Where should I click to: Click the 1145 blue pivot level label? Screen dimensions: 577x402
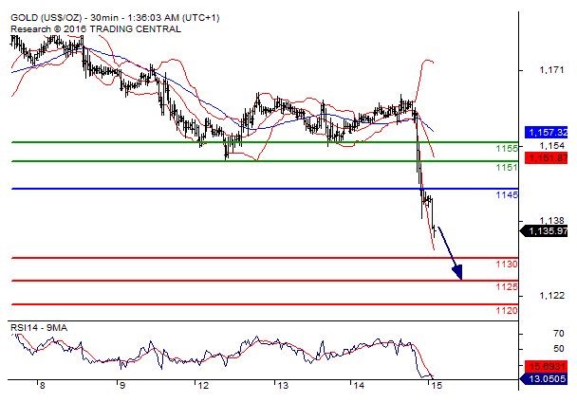(x=507, y=194)
